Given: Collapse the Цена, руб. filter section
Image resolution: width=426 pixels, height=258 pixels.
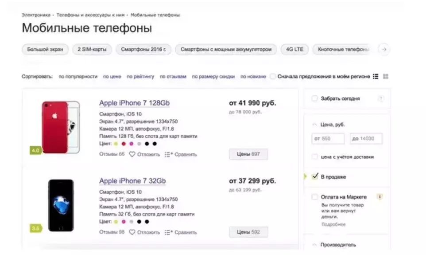Looking at the screenshot, I should pos(314,125).
